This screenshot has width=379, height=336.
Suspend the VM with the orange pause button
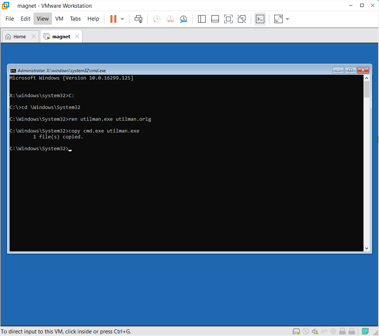(113, 19)
